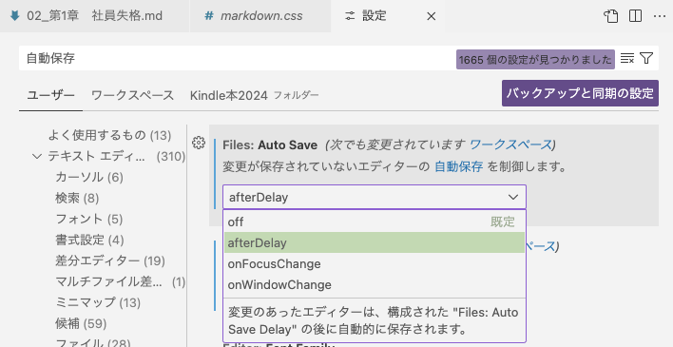The image size is (673, 347).
Task: Open the afterDelay combo box chevron
Action: 513,197
